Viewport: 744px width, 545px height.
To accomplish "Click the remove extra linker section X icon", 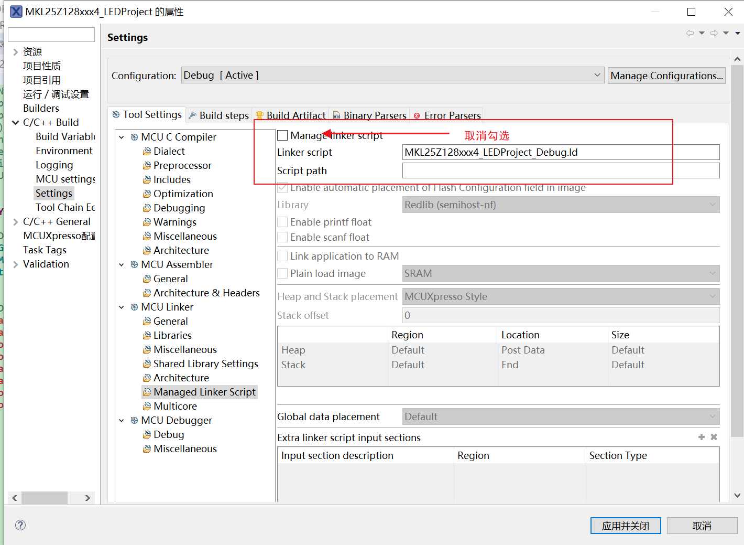I will pyautogui.click(x=714, y=437).
